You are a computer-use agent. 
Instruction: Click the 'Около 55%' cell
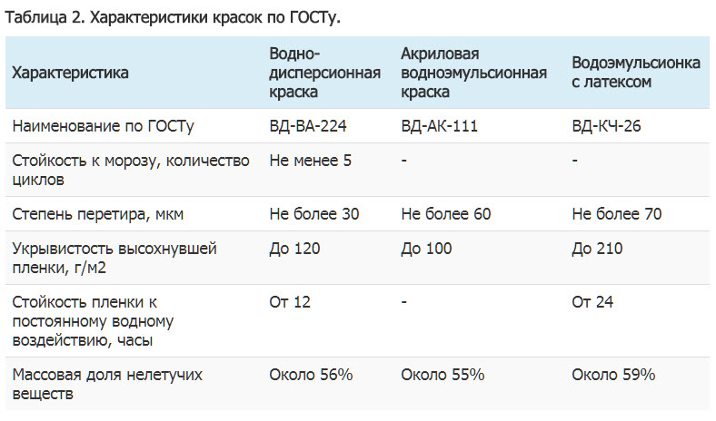pos(443,375)
